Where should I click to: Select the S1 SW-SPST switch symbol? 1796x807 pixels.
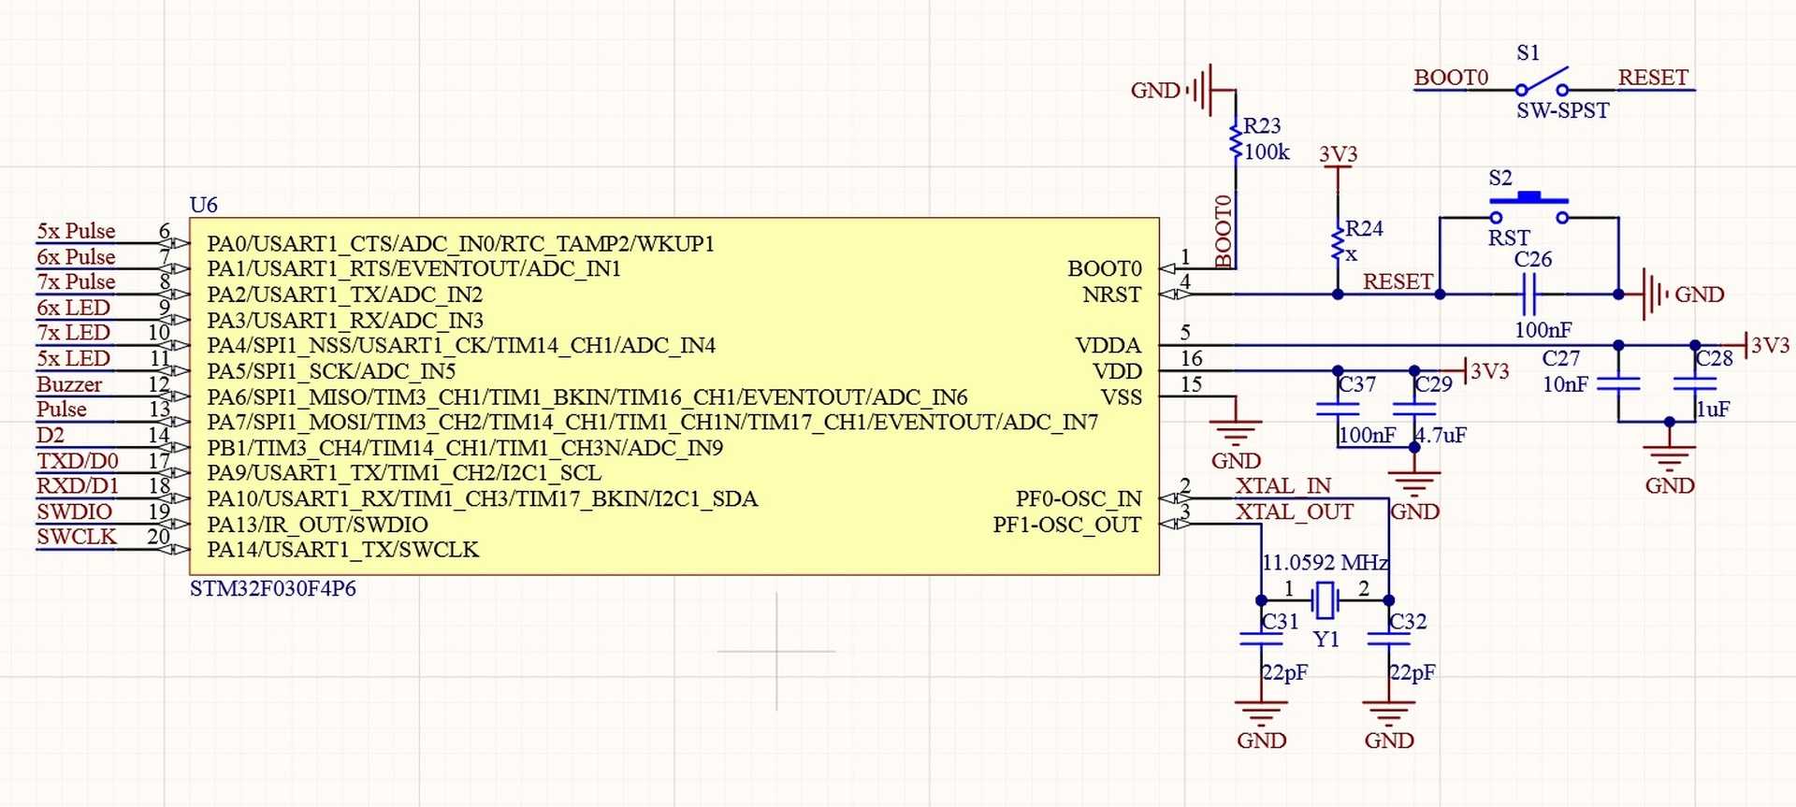coord(1542,84)
